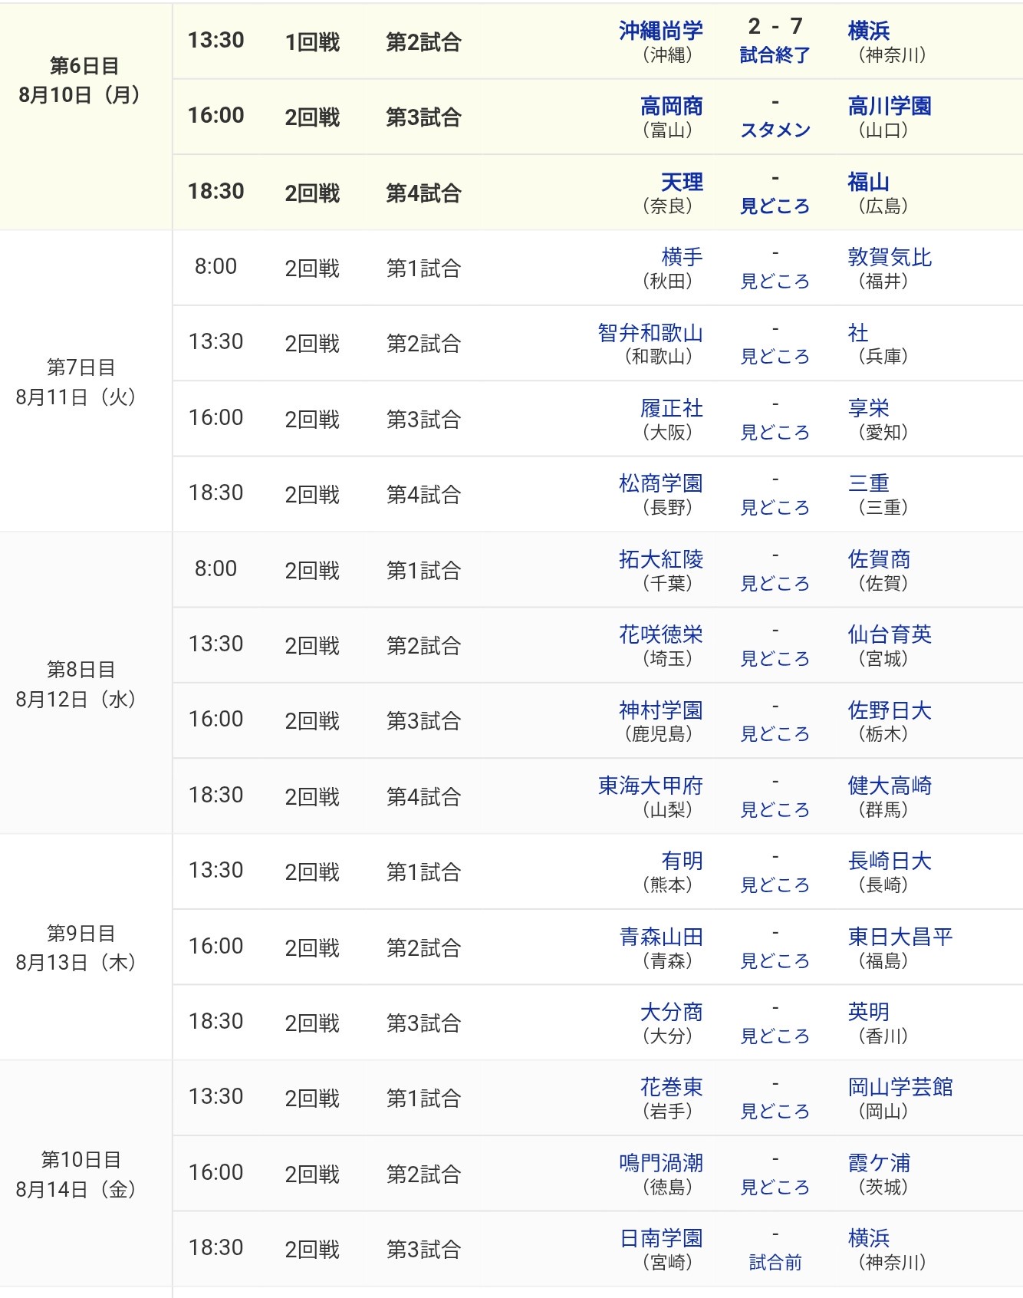1023x1298 pixels.
Task: View 見どころ for 天理 vs 福山
Action: click(775, 206)
